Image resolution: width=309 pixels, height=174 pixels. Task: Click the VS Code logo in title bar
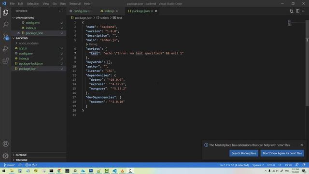point(4,3)
